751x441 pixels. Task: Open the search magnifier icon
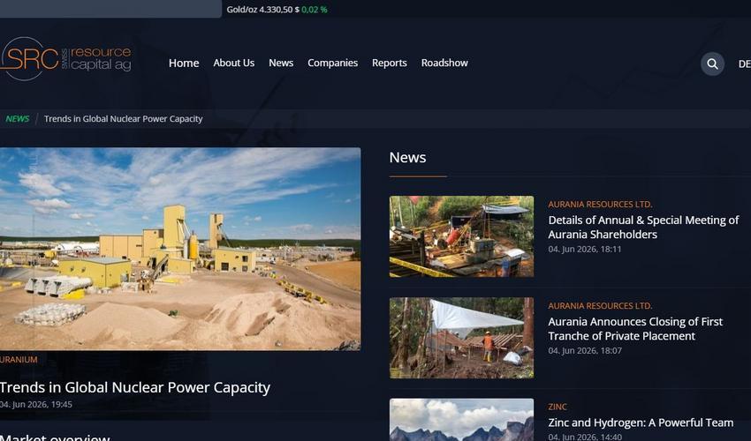coord(712,64)
